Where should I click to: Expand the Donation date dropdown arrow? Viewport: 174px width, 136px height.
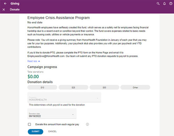coord(73,114)
